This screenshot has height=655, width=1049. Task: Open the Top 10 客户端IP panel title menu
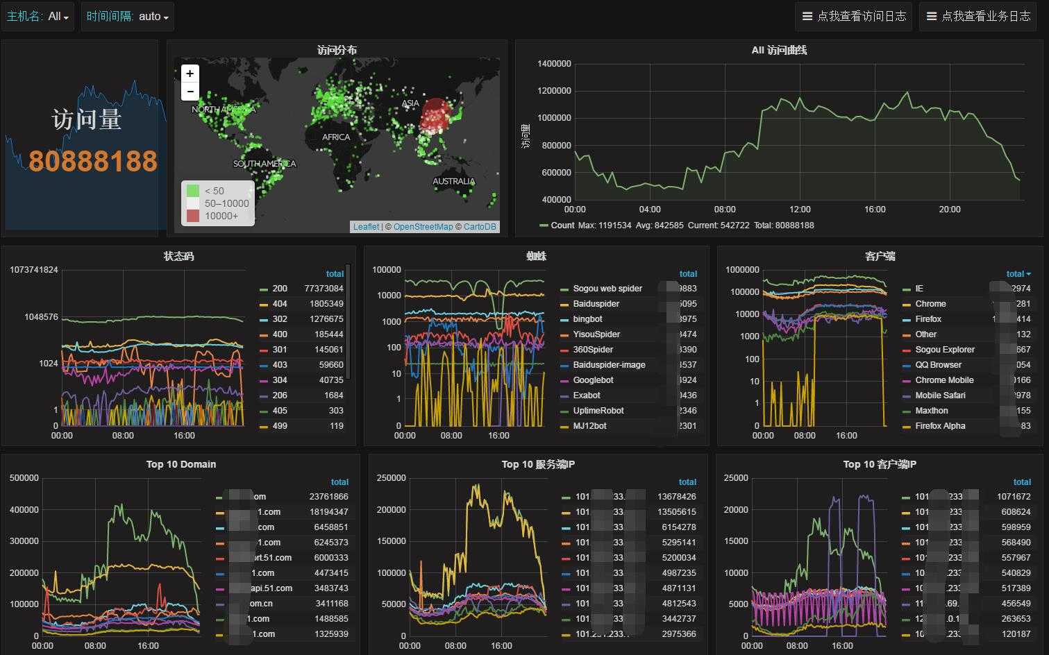pyautogui.click(x=880, y=464)
